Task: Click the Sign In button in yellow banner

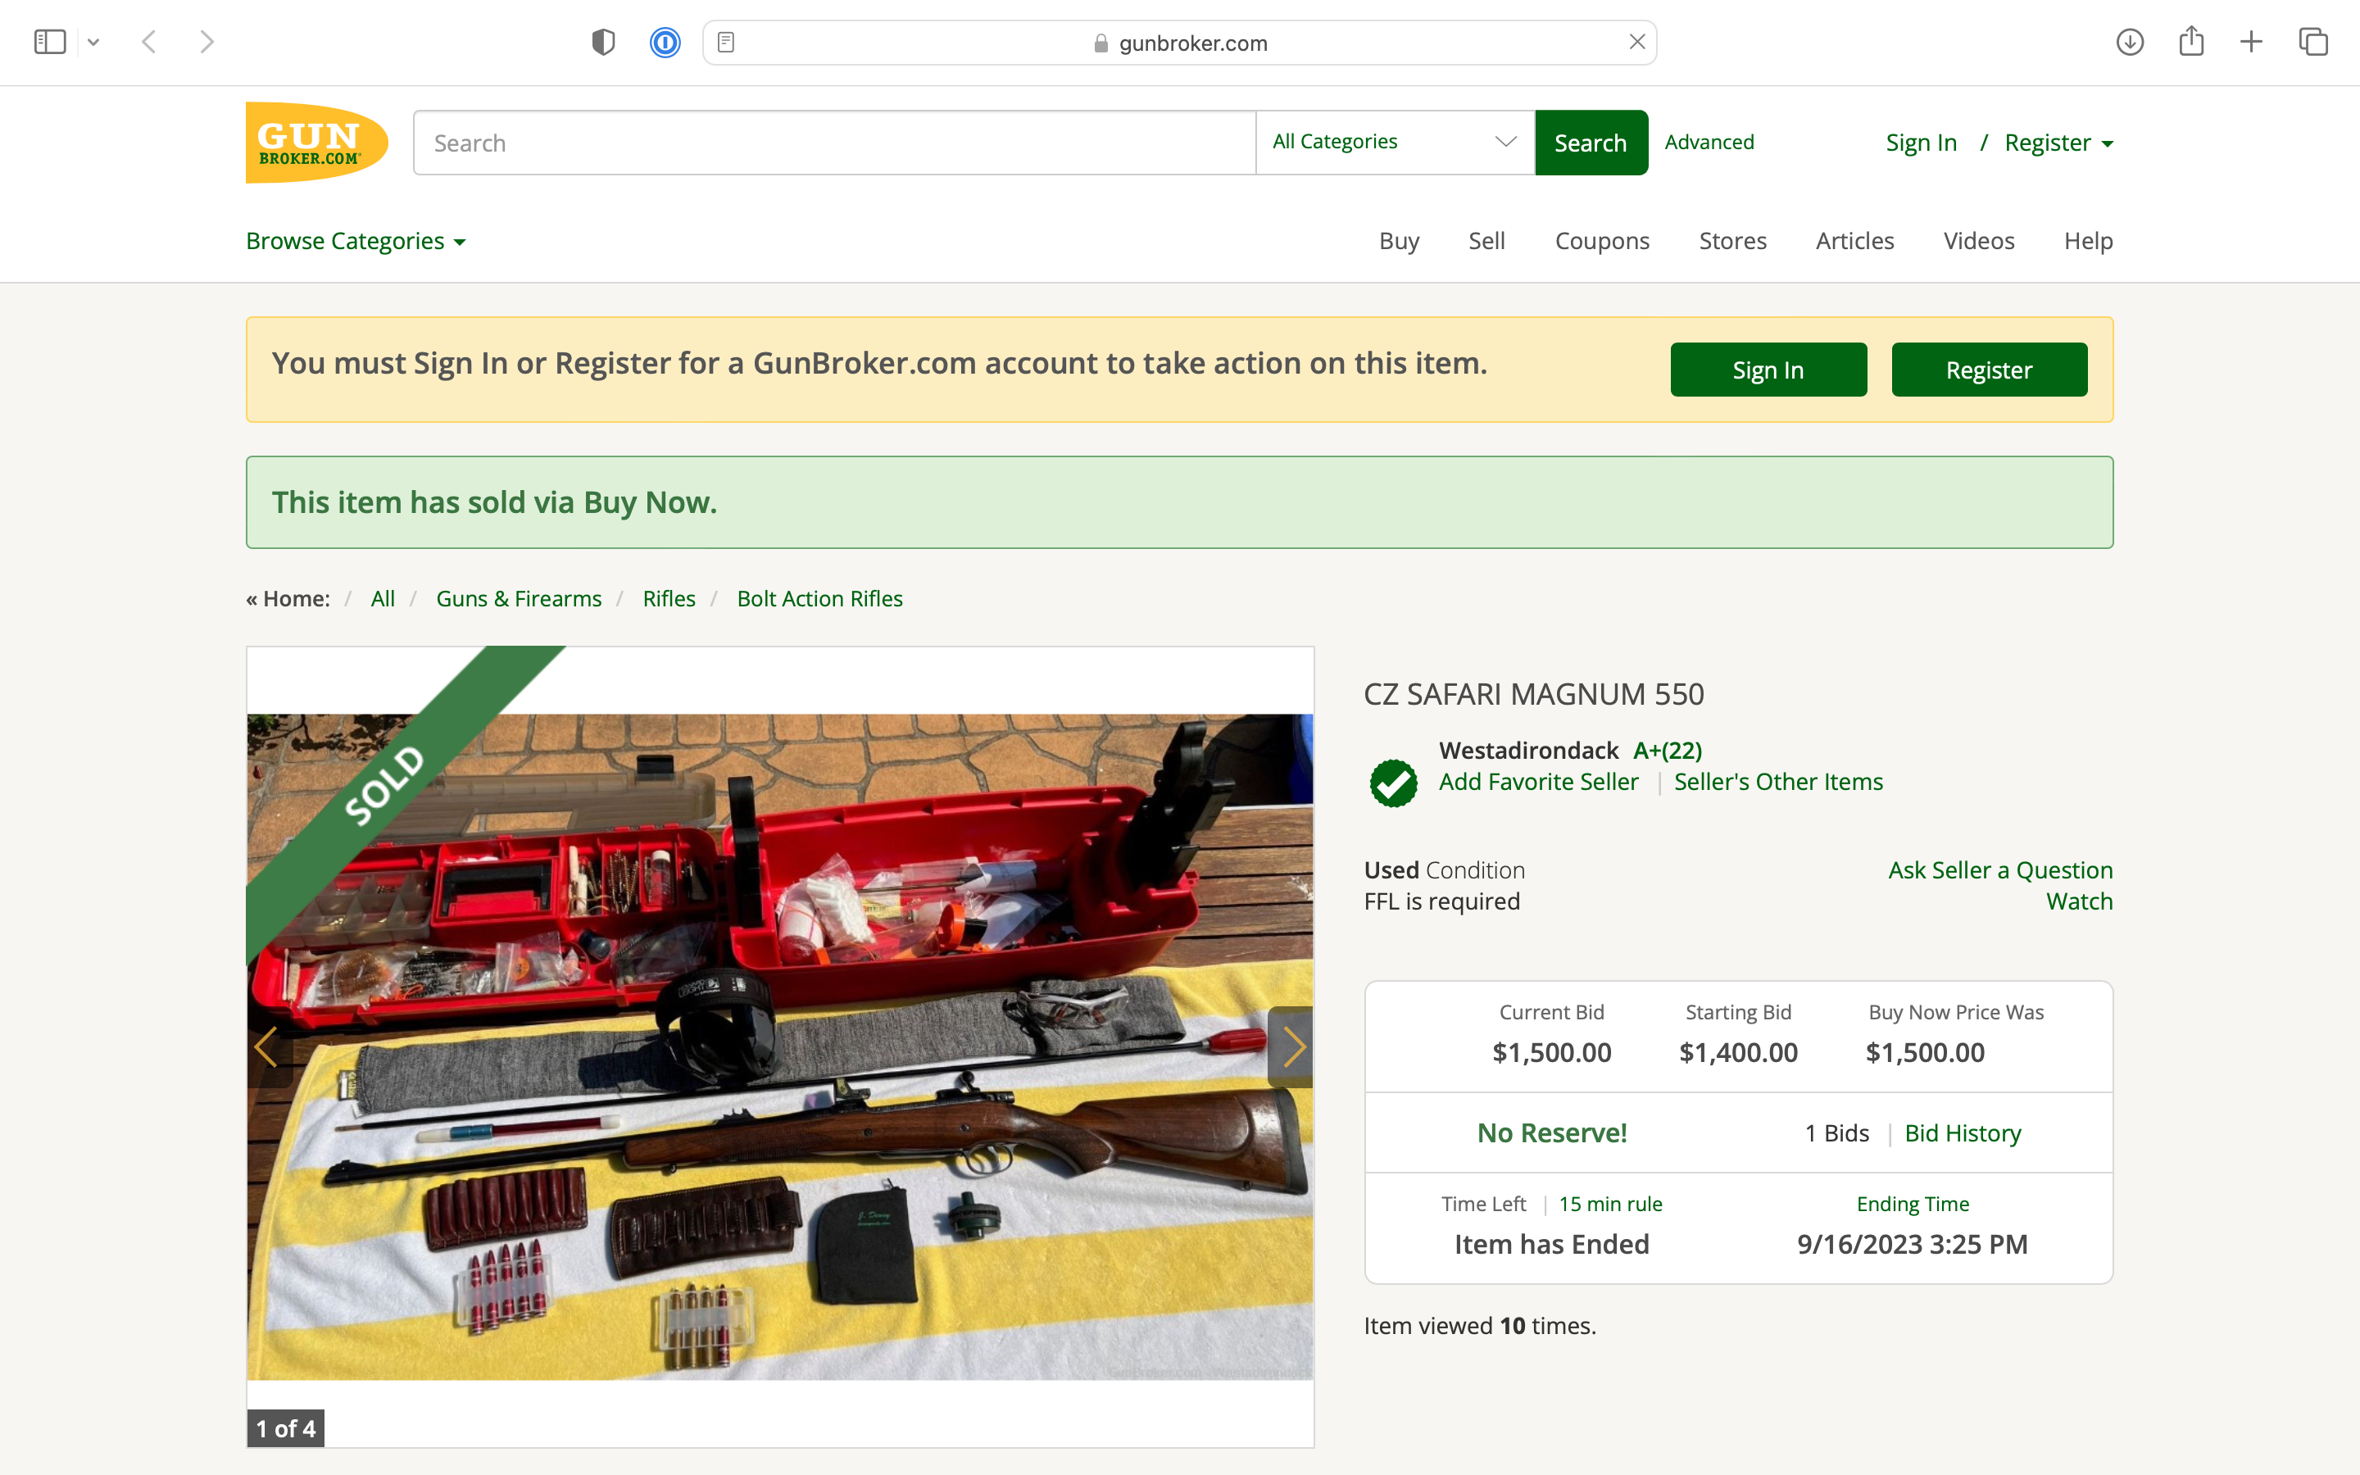Action: point(1768,370)
